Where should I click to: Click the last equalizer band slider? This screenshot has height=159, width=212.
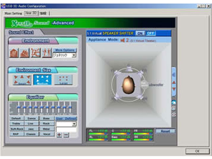[70, 107]
